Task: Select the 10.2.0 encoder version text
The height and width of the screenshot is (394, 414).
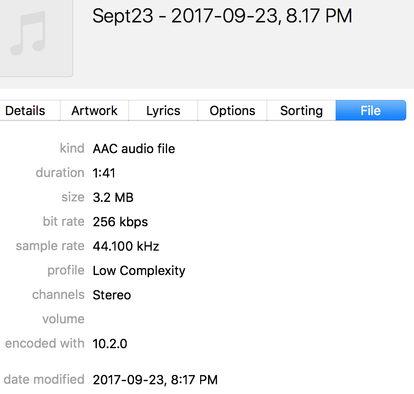Action: (110, 344)
